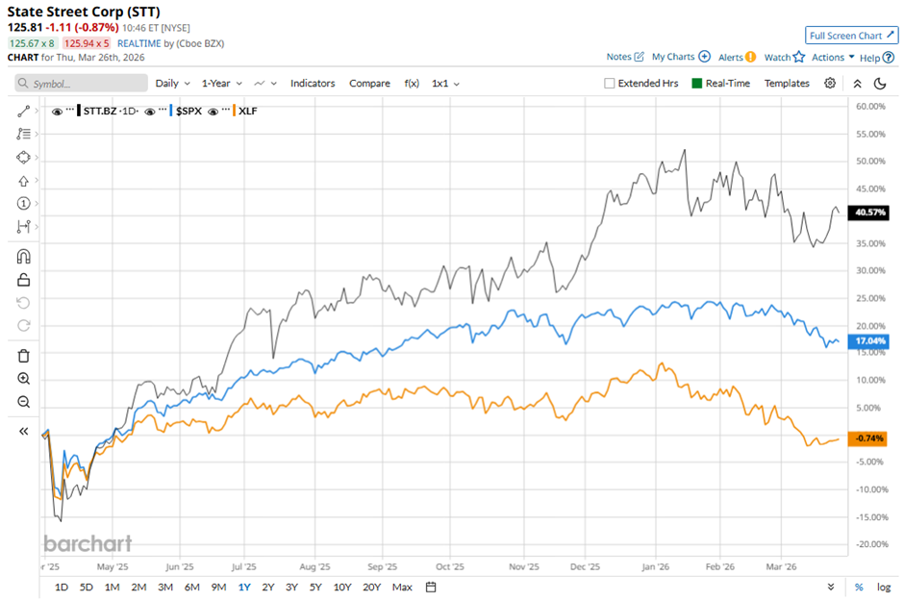Click the blue $SPX color swatch
Screen dimensions: 904x601
[x=171, y=111]
